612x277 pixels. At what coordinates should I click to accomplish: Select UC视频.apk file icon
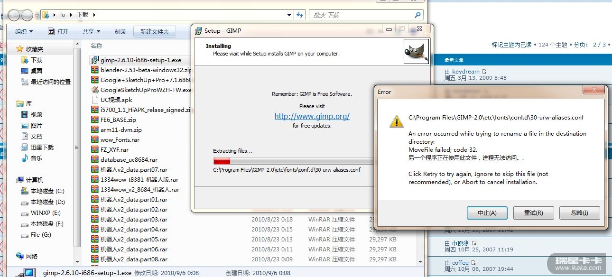[x=95, y=100]
